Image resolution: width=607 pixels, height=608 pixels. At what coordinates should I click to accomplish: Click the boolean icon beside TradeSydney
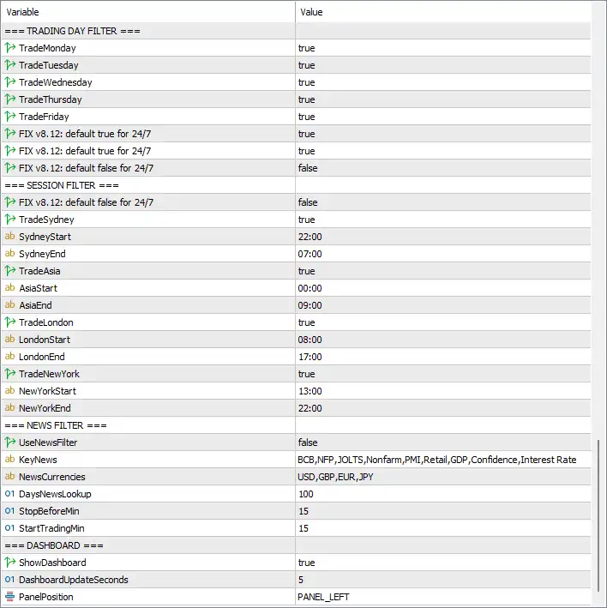coord(10,219)
